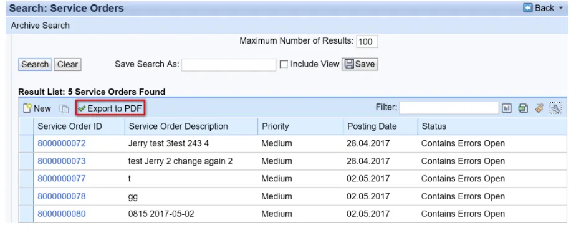Screen dimensions: 571x238
Task: Open table personalization wrench icon
Action: (x=555, y=108)
